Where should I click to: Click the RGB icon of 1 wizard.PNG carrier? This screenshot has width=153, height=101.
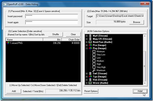coord(8,43)
